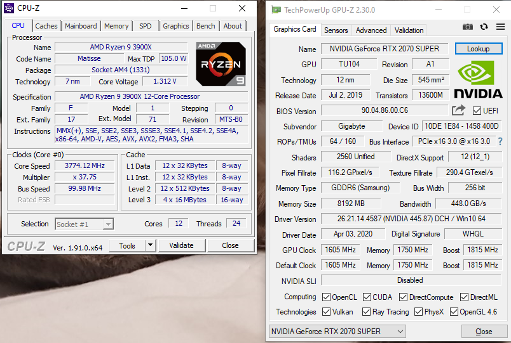Expand the Tools button dropdown arrow
511x343 pixels.
pos(150,245)
